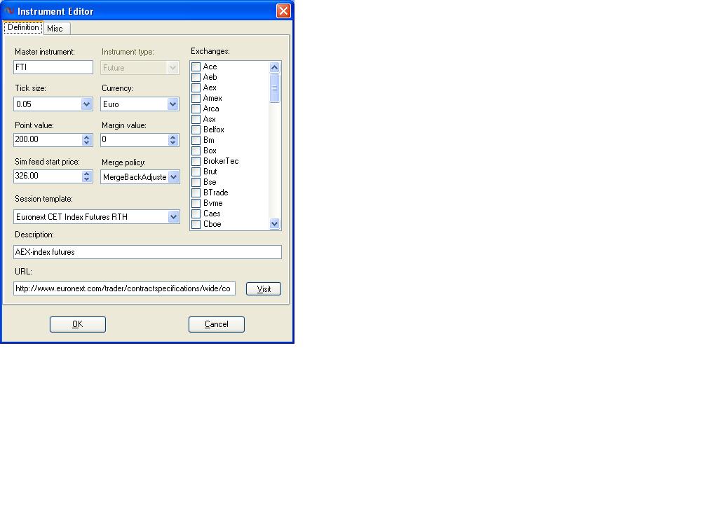Click the Point value field 200.00
Viewport: 718px width, 530px height.
(48, 139)
